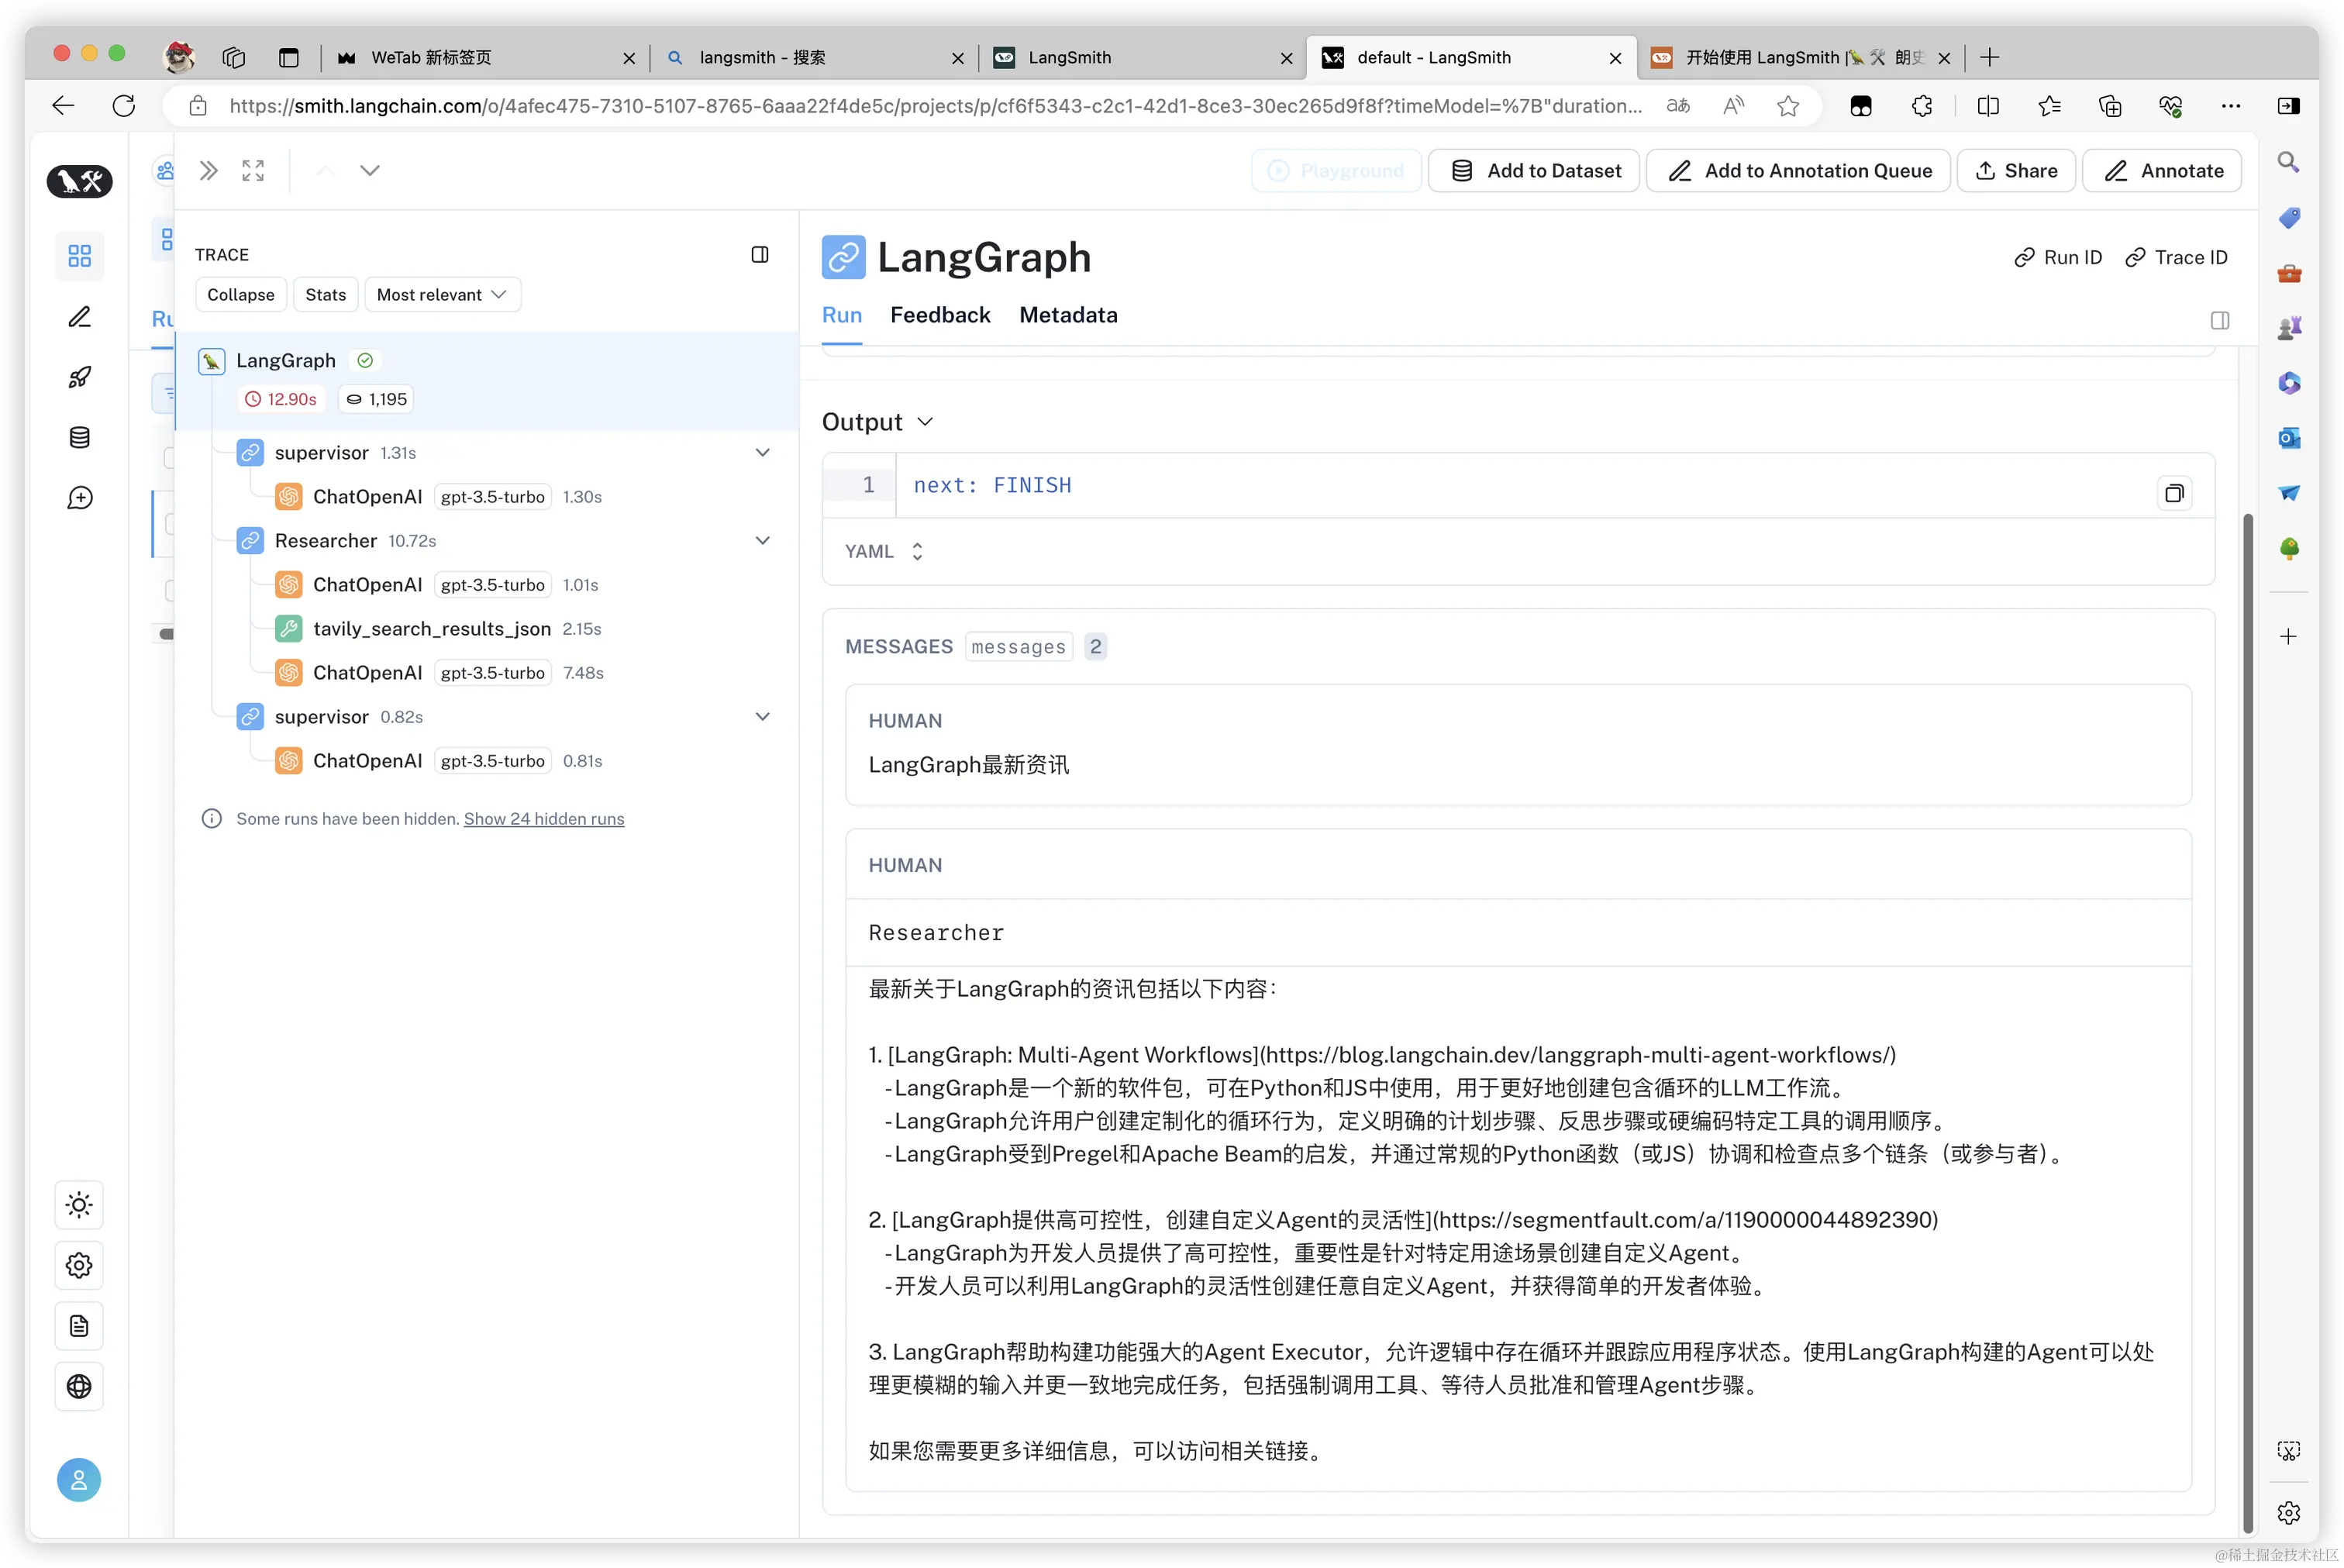Toggle the right side detail panel
The width and height of the screenshot is (2344, 1568).
(x=2219, y=320)
